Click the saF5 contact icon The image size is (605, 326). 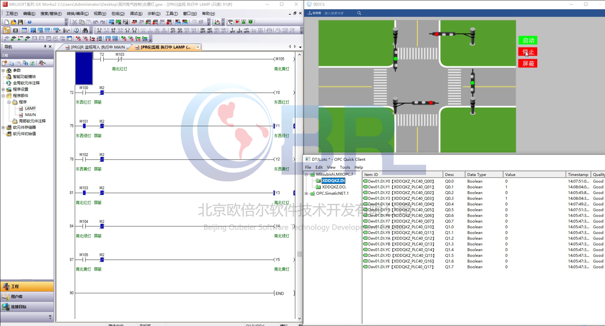coord(202,30)
